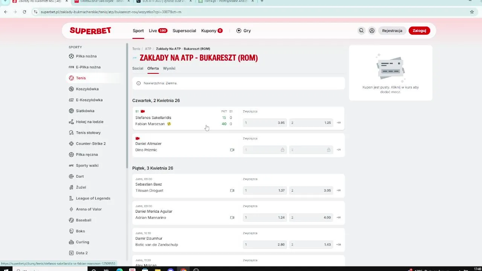Screen dimensions: 482x271
Task: Click the ATP breadcrumb link
Action: click(x=148, y=49)
